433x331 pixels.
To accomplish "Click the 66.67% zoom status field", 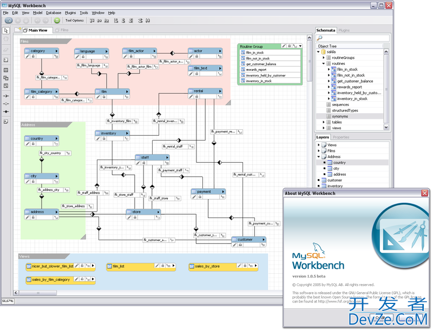I will (8, 301).
